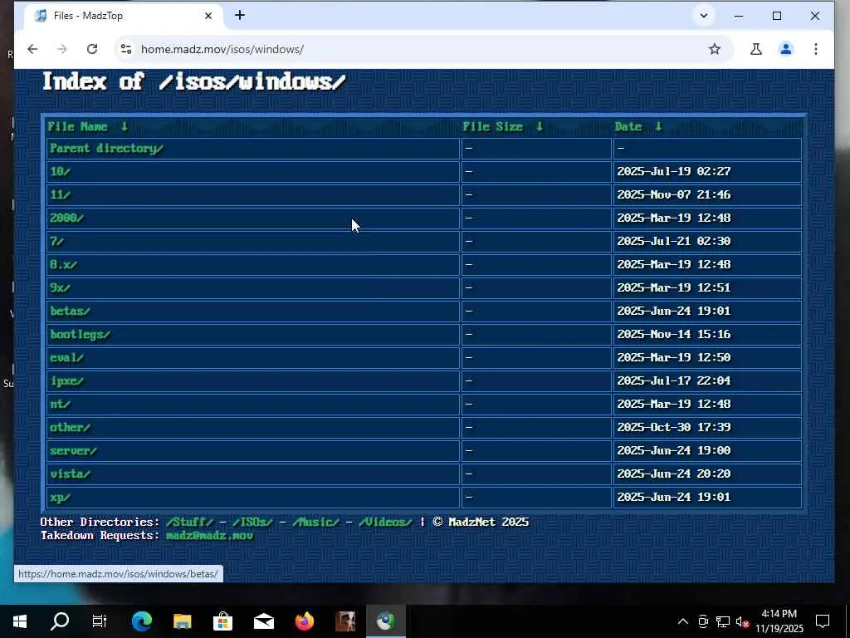
Task: Open the xp/ folder
Action: 60,498
